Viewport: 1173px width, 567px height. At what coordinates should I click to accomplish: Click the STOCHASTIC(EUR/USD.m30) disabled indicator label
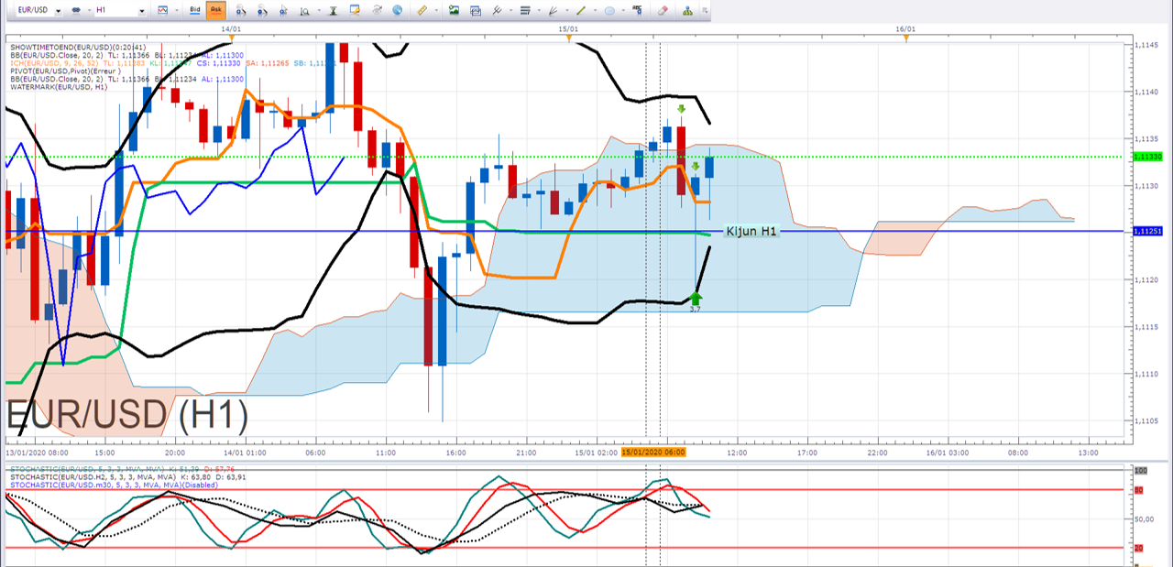114,485
